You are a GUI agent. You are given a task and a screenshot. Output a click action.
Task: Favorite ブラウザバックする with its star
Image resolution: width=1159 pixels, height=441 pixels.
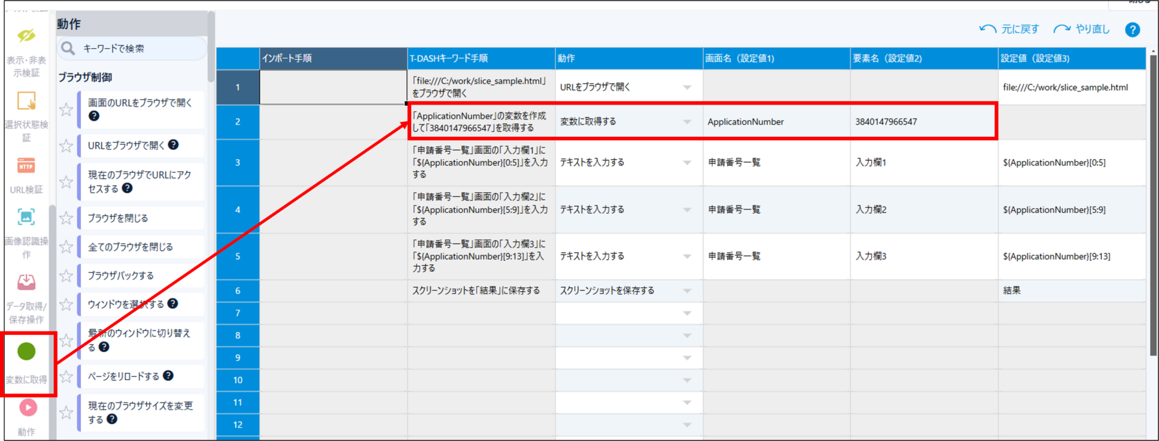coord(66,276)
